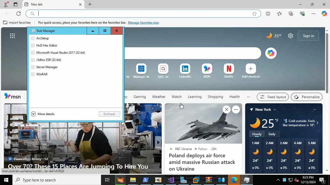Open WinRAR in taskbar

click(x=209, y=180)
